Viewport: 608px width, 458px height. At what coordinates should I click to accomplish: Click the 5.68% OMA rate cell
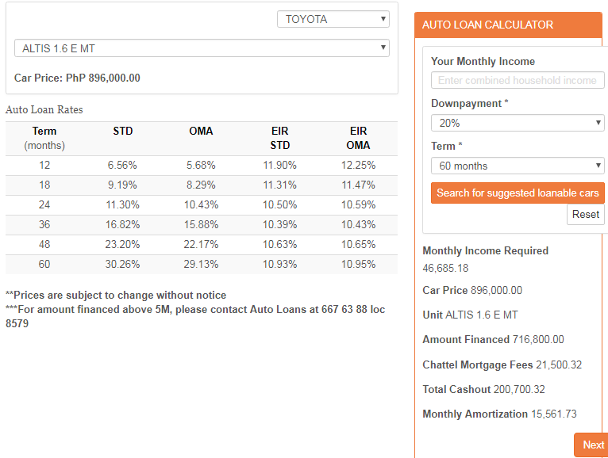pyautogui.click(x=201, y=166)
